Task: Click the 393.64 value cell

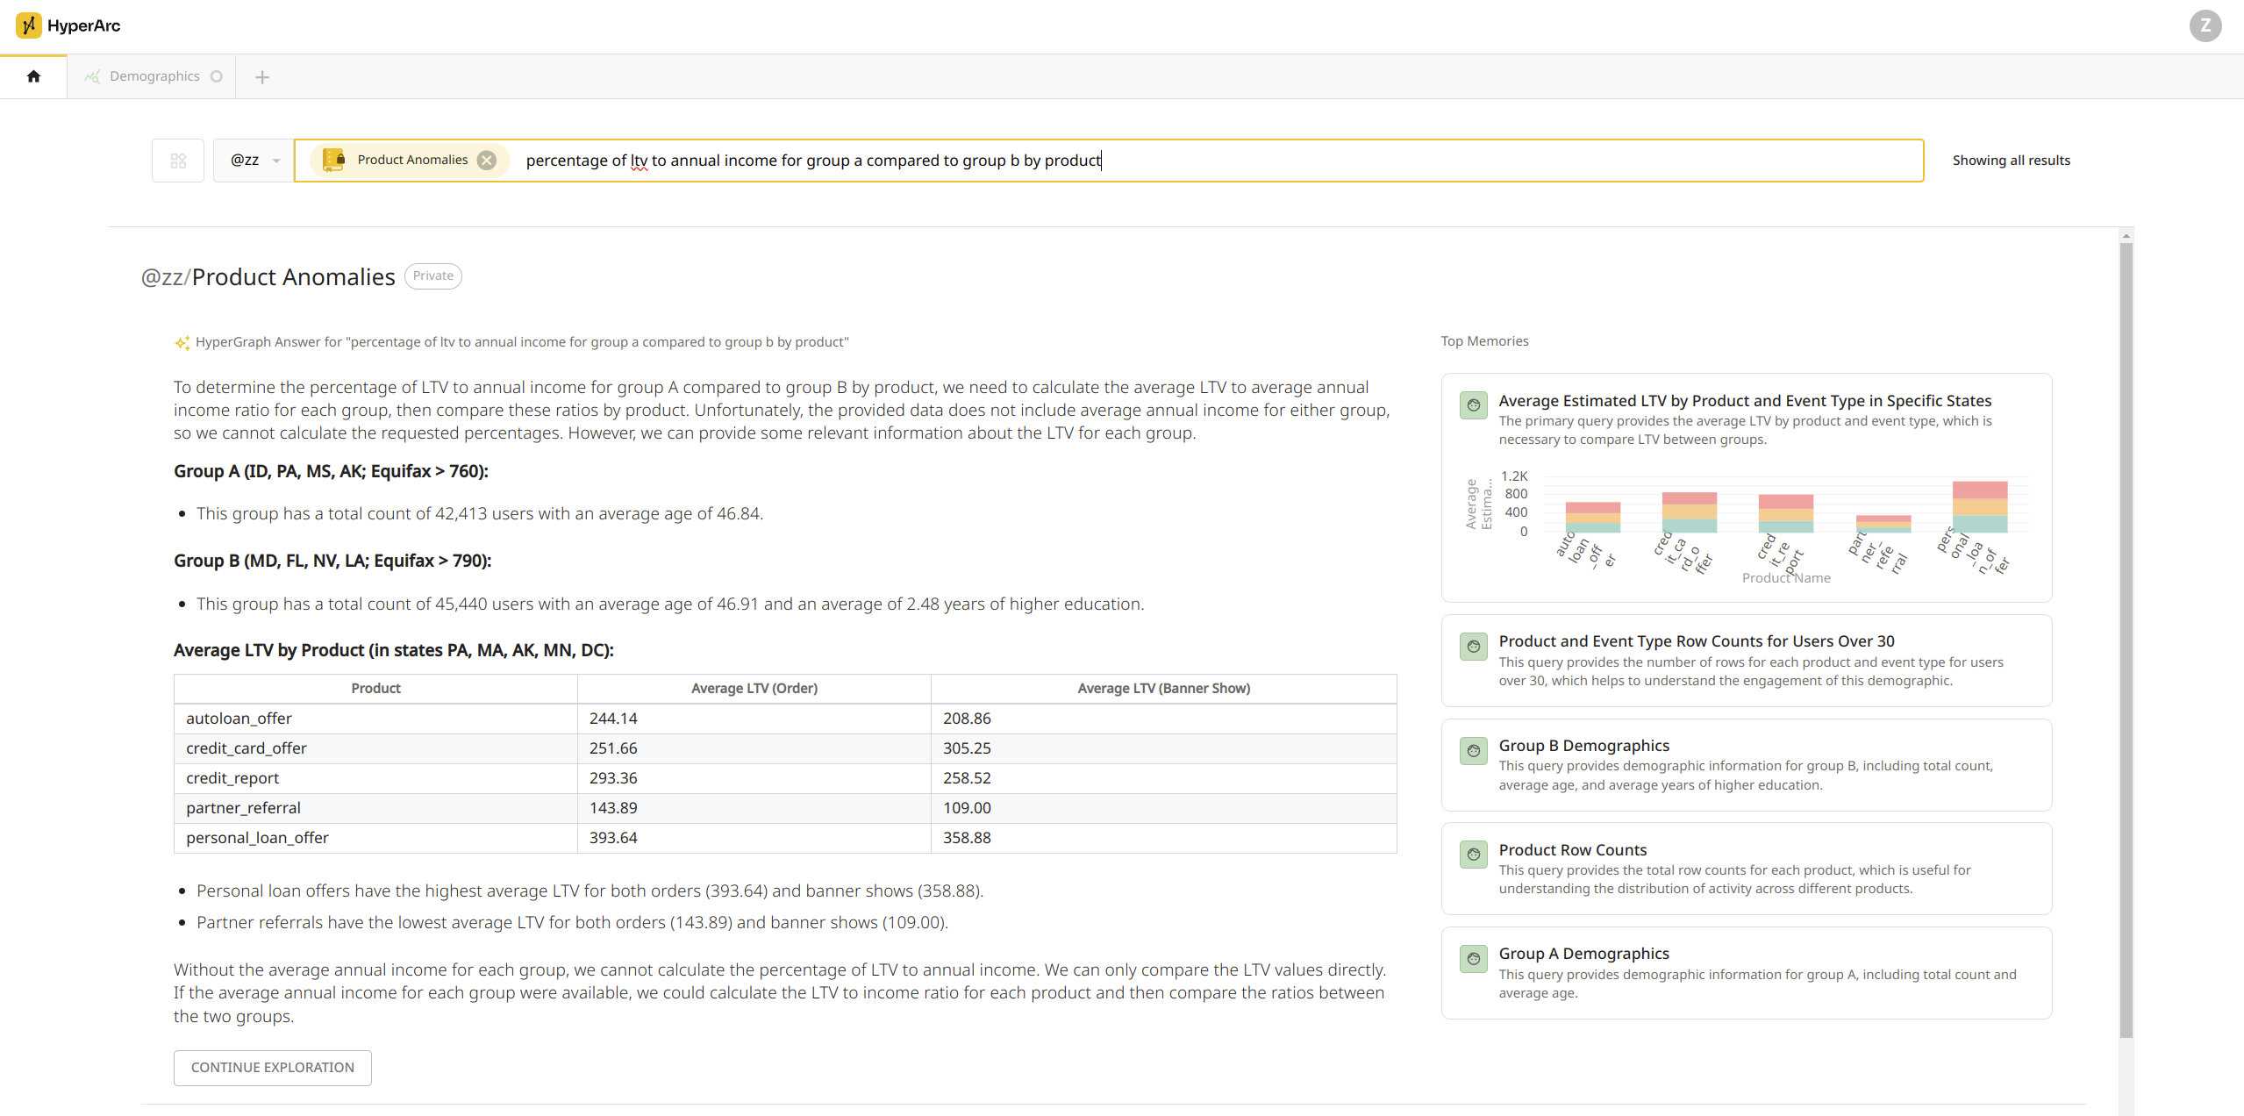Action: [754, 838]
